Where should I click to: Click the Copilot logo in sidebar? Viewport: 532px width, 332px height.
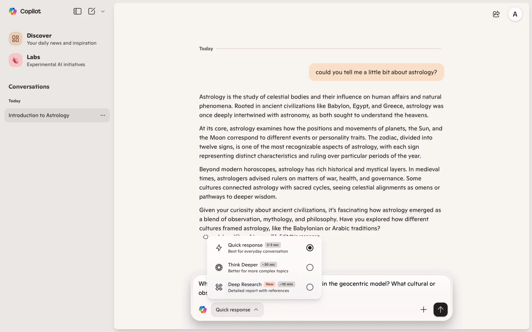(x=13, y=11)
